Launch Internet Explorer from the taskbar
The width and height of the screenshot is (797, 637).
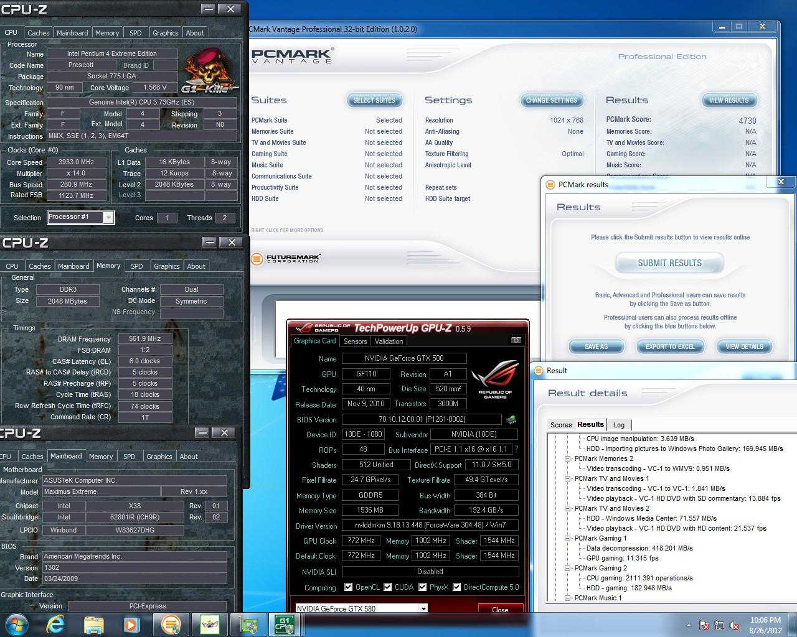coord(55,624)
